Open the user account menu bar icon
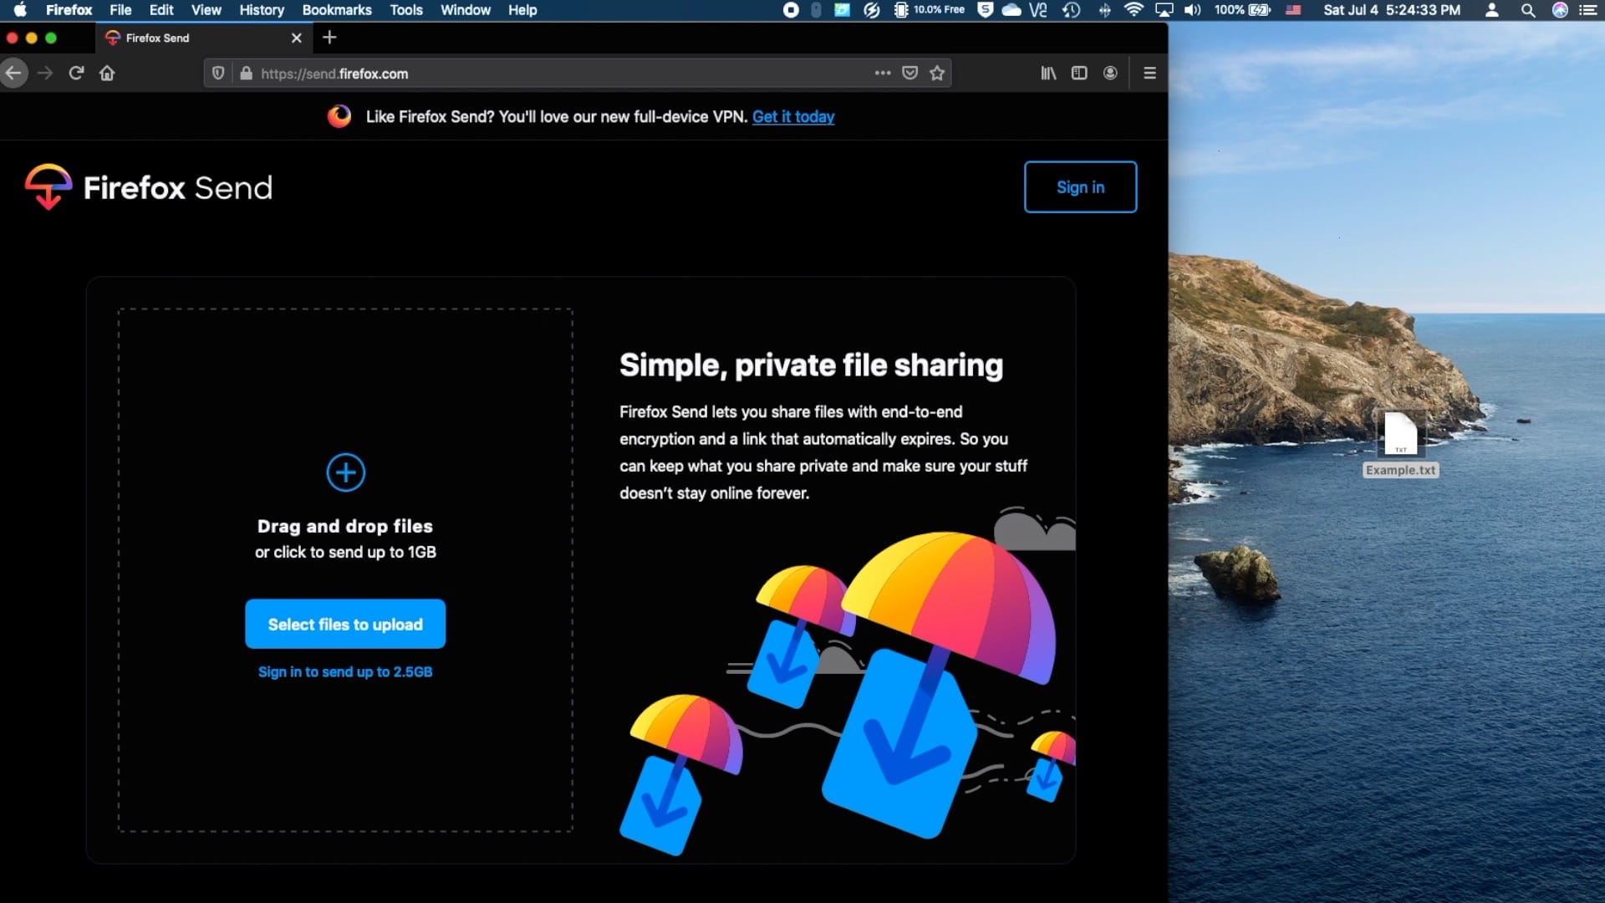Screen dimensions: 1605x903 (1491, 10)
